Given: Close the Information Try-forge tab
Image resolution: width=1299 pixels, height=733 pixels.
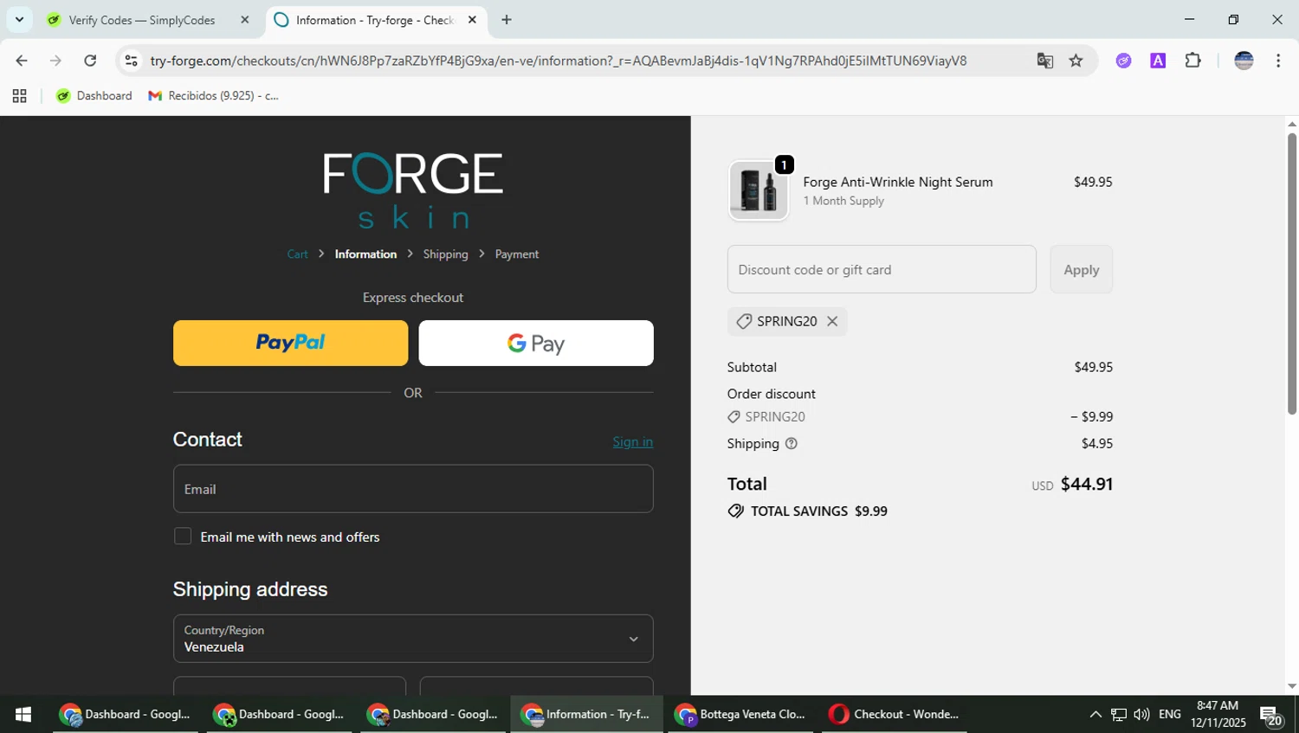Looking at the screenshot, I should click(472, 20).
